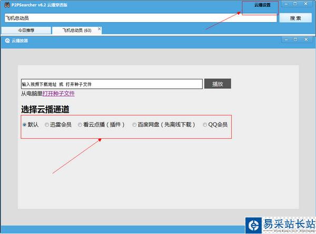The height and width of the screenshot is (234, 316).
Task: Select the 飞机总动员 (63) tab
Action: click(77, 30)
